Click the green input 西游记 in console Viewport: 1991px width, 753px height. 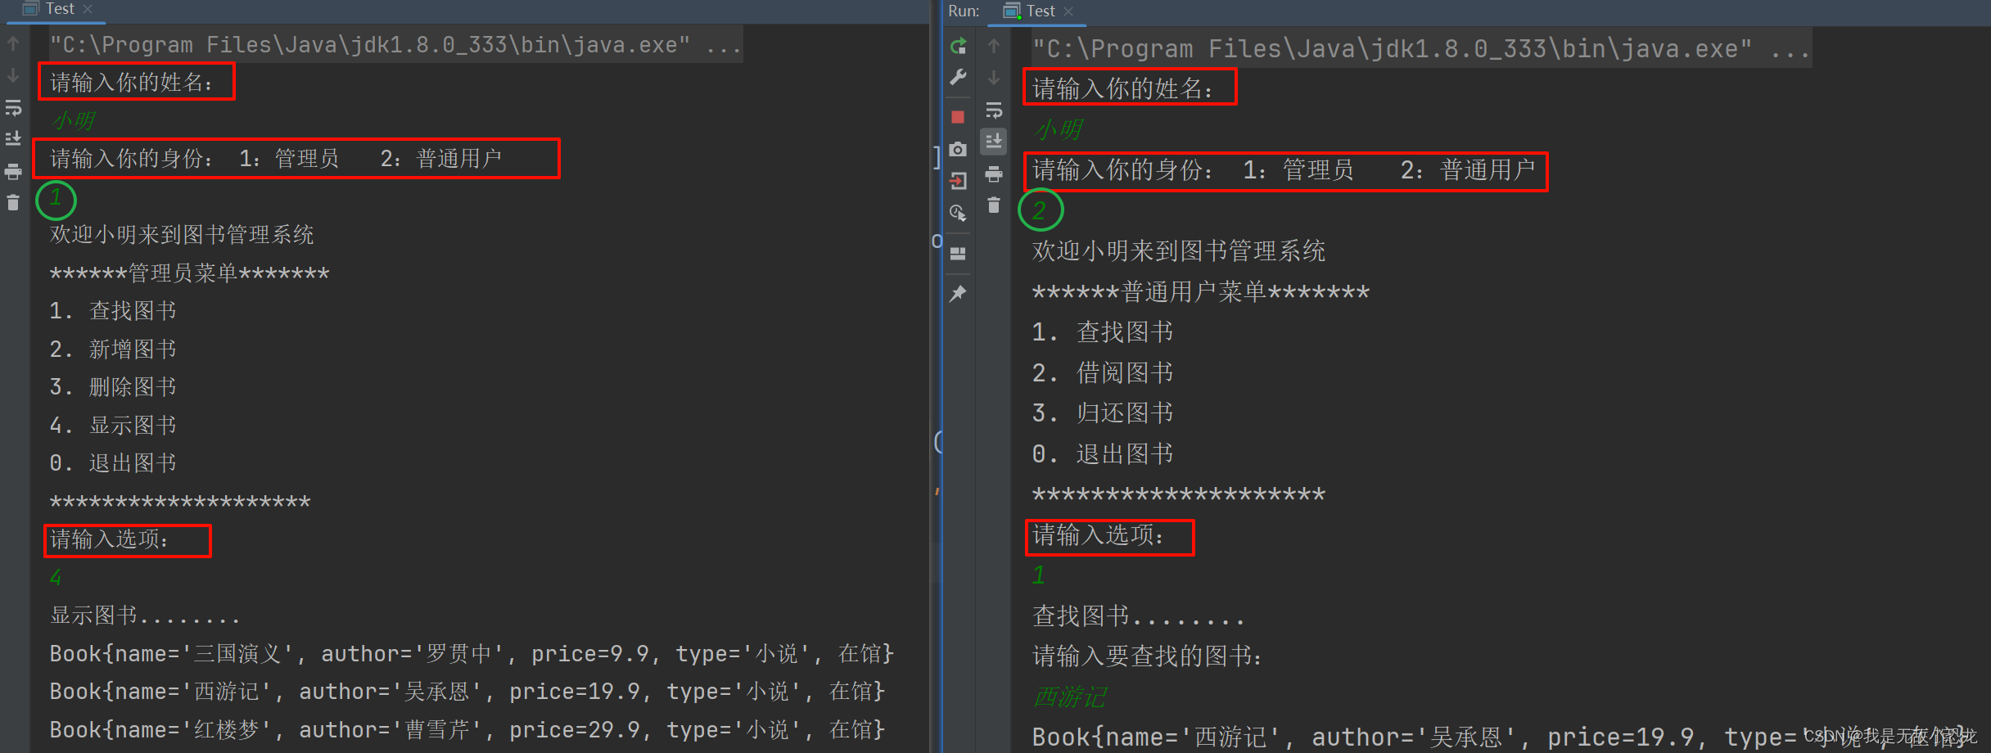click(1069, 697)
